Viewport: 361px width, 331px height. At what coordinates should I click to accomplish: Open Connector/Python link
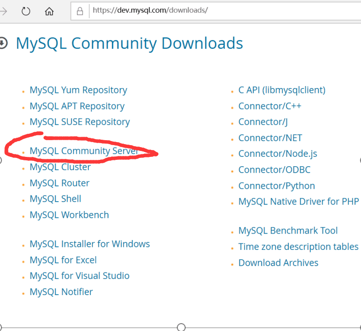[x=277, y=186]
